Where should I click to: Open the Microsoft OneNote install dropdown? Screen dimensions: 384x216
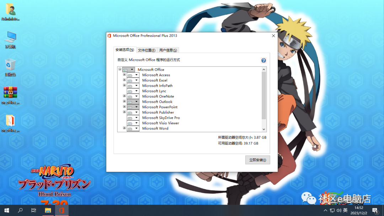click(x=133, y=96)
